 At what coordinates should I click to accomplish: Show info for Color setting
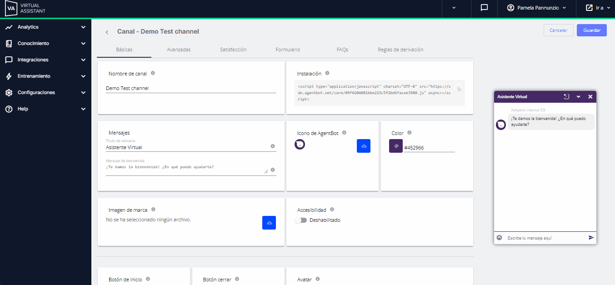pyautogui.click(x=410, y=132)
